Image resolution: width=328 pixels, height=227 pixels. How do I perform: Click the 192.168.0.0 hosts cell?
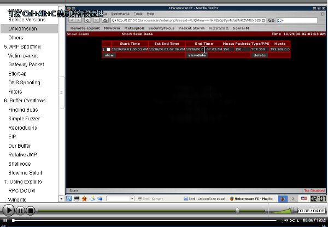coord(280,49)
